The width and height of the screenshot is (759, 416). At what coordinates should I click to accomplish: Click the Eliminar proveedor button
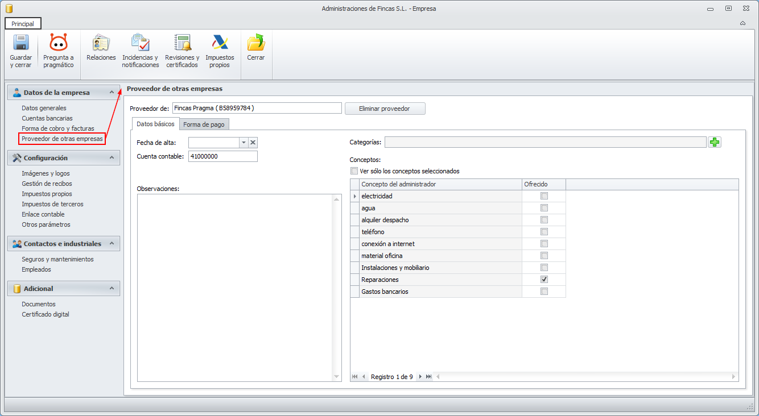[x=385, y=109]
